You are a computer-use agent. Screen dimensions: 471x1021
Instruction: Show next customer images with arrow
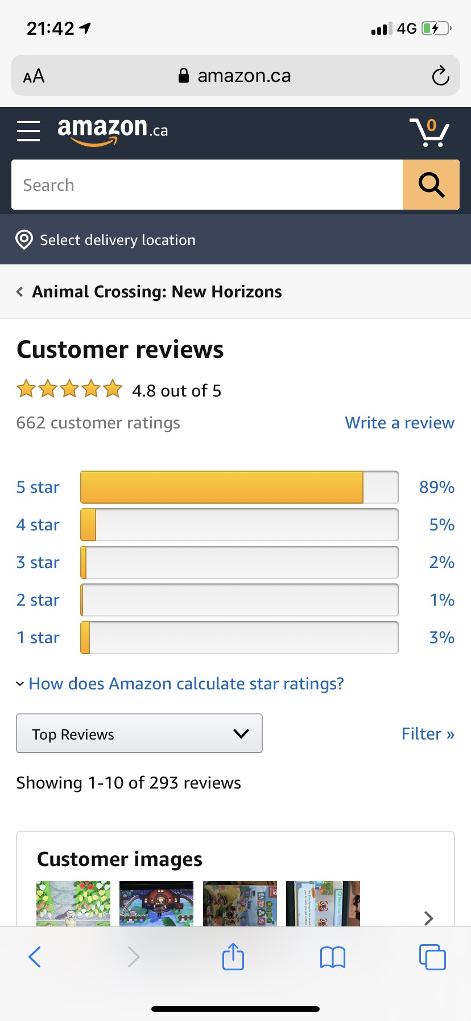(429, 918)
